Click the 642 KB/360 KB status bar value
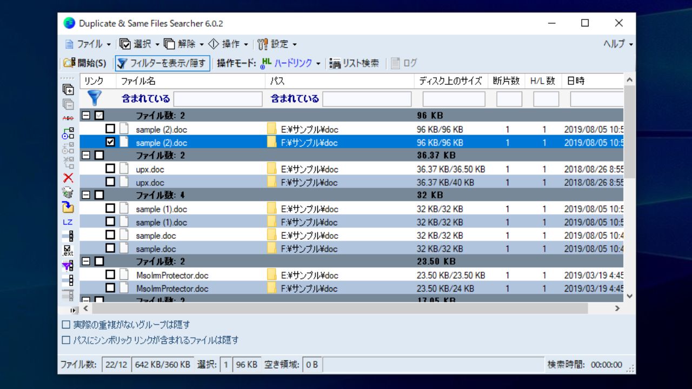 click(162, 365)
